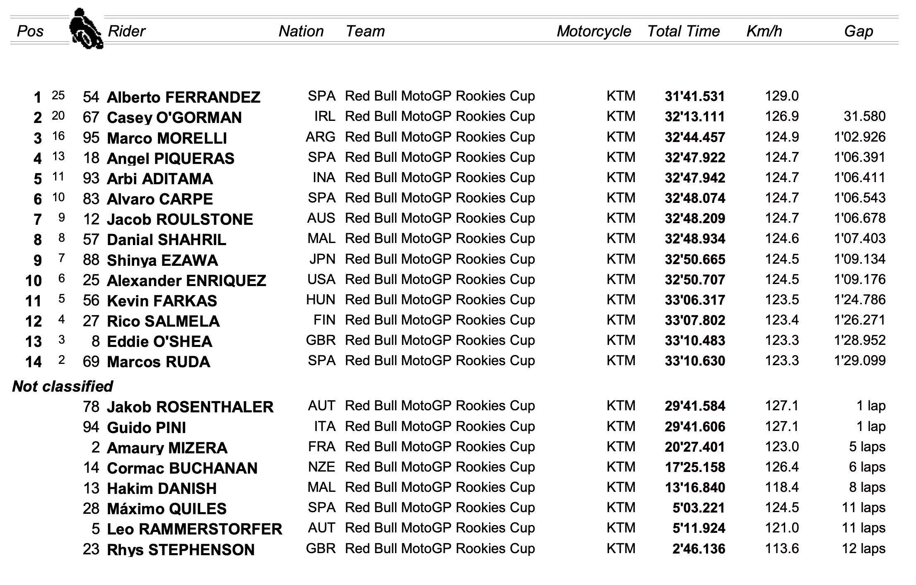Select the Km/h column header
This screenshot has width=916, height=585.
pos(764,31)
